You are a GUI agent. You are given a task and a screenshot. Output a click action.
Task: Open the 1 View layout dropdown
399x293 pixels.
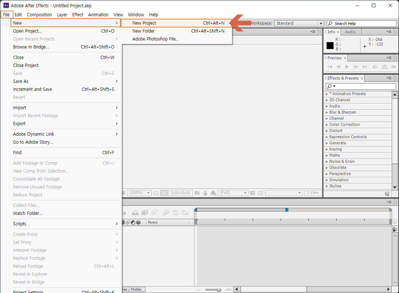(313, 193)
